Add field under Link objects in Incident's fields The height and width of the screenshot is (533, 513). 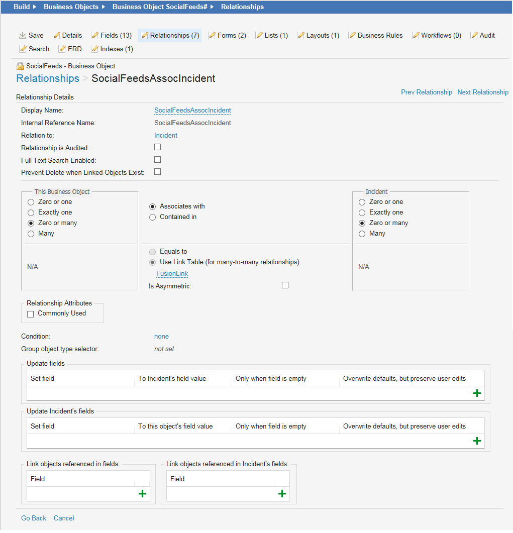(282, 494)
